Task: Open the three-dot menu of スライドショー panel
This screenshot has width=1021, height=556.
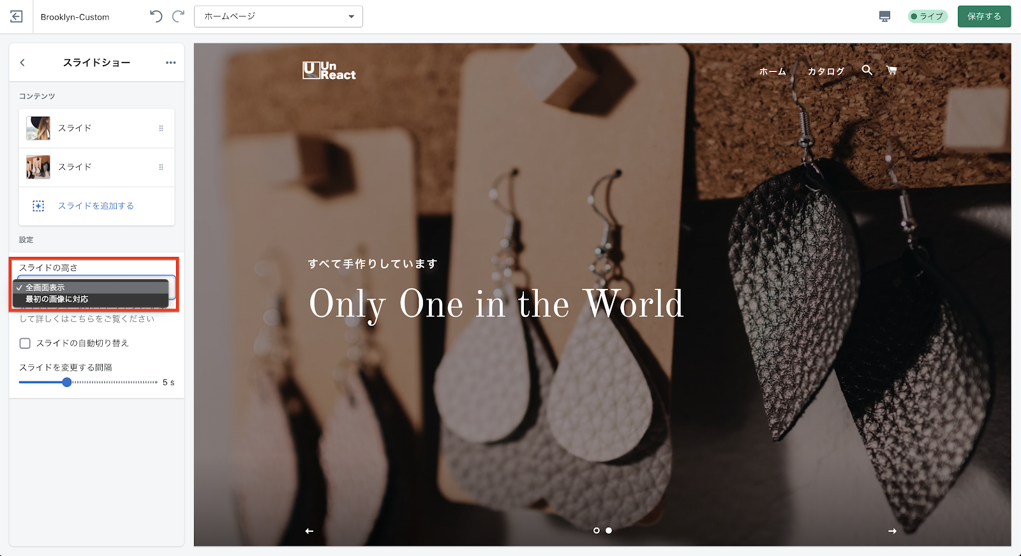Action: point(170,62)
